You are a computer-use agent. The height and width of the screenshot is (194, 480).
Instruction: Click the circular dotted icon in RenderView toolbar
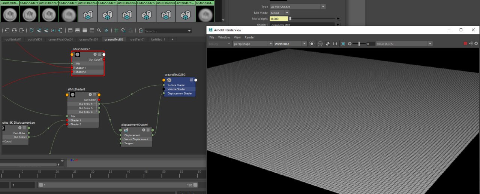[x=312, y=44]
